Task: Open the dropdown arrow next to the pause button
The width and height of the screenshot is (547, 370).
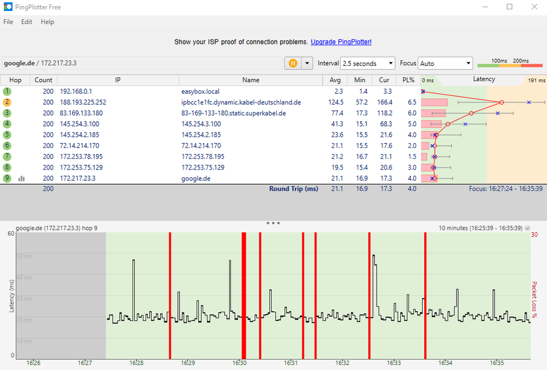Action: (x=307, y=63)
